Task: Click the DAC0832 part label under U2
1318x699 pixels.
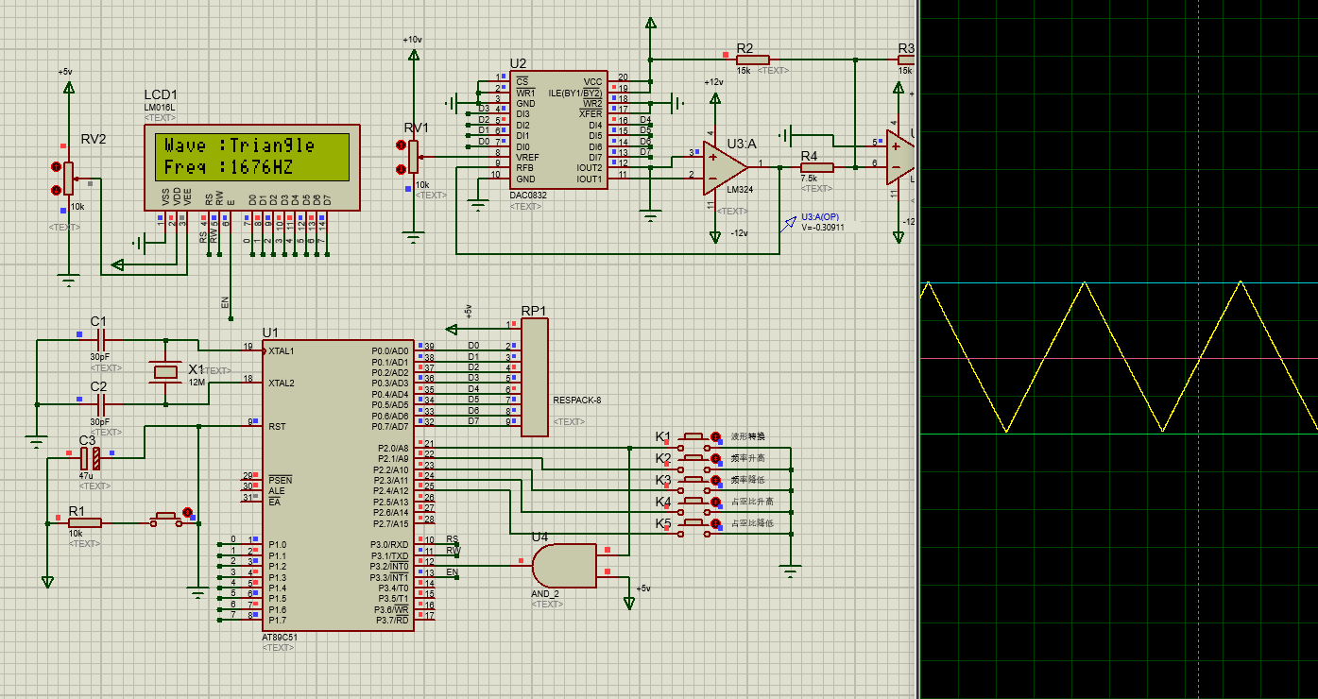Action: coord(528,195)
